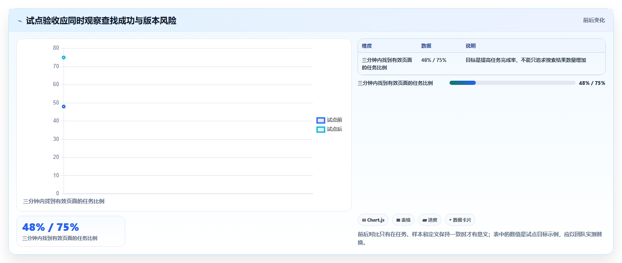Click the 48% / 75% value beside progress bar
Viewport: 622px width, 263px height.
[x=592, y=83]
